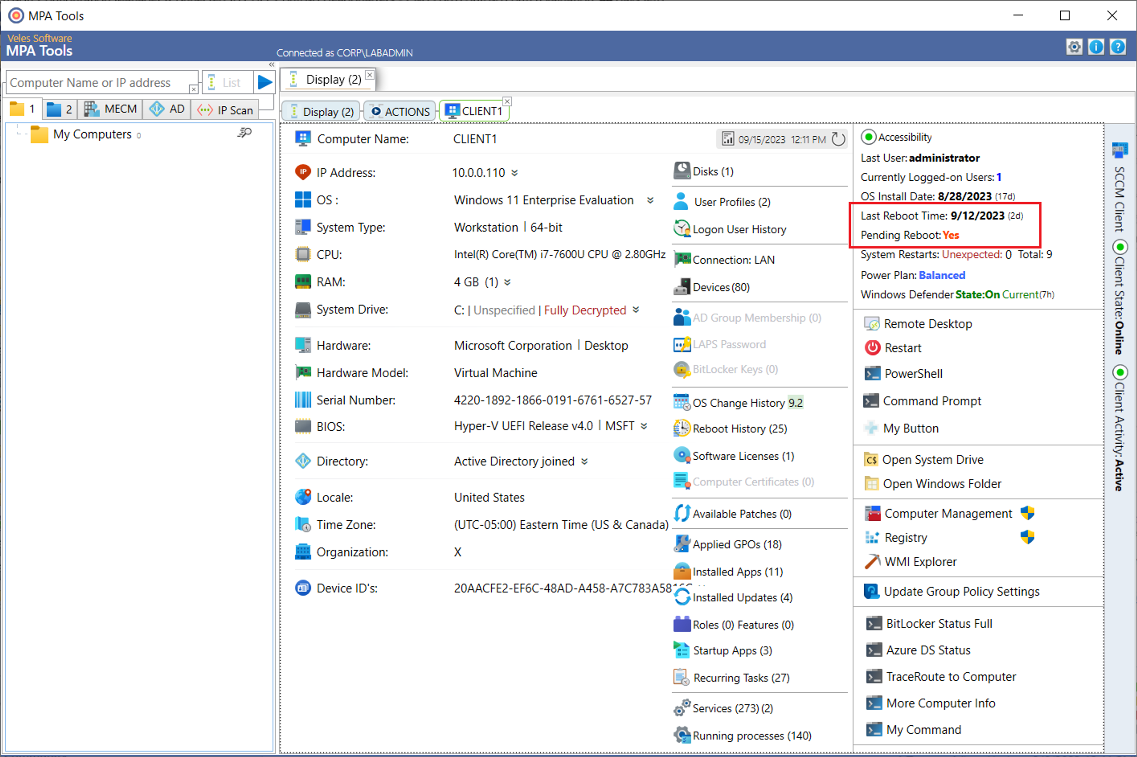Click the calculator icon beside 09/15/2023
The height and width of the screenshot is (757, 1137).
pyautogui.click(x=727, y=139)
